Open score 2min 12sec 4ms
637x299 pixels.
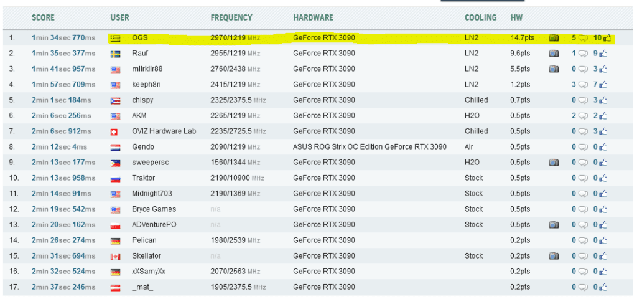59,147
